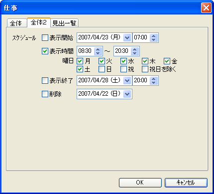This screenshot has width=214, height=194.
Task: Check the 日 (Sunday) checkbox
Action: click(102, 69)
